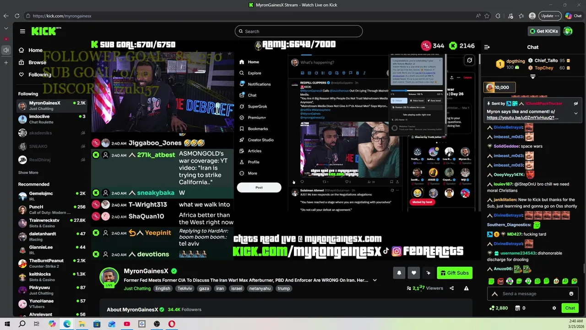The image size is (586, 330).
Task: Click Show More under Following
Action: click(x=28, y=173)
